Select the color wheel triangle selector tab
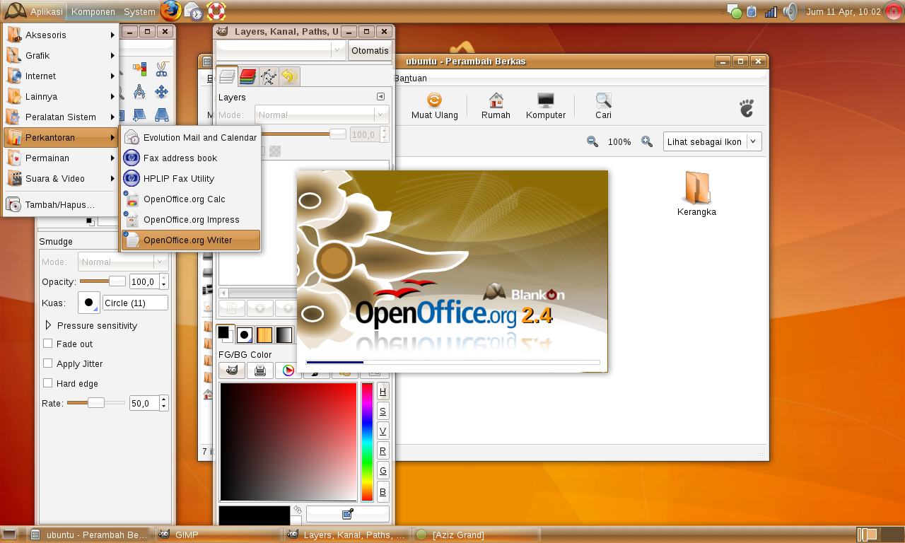 (x=288, y=370)
